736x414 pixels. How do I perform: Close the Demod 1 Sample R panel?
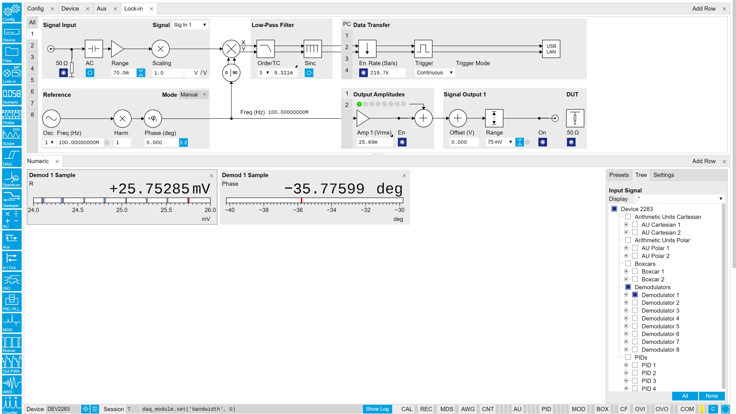tap(212, 176)
